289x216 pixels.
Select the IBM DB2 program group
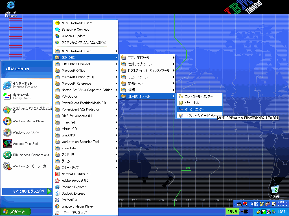click(86, 57)
